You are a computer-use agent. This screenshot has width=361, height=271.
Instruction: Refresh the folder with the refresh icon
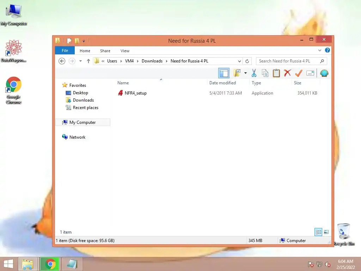(247, 61)
